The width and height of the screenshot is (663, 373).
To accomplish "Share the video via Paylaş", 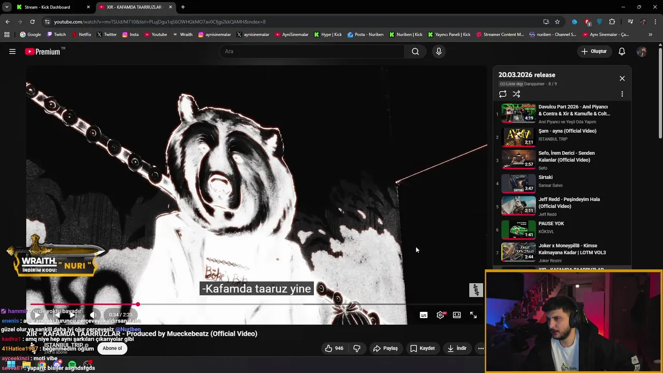I will click(385, 348).
